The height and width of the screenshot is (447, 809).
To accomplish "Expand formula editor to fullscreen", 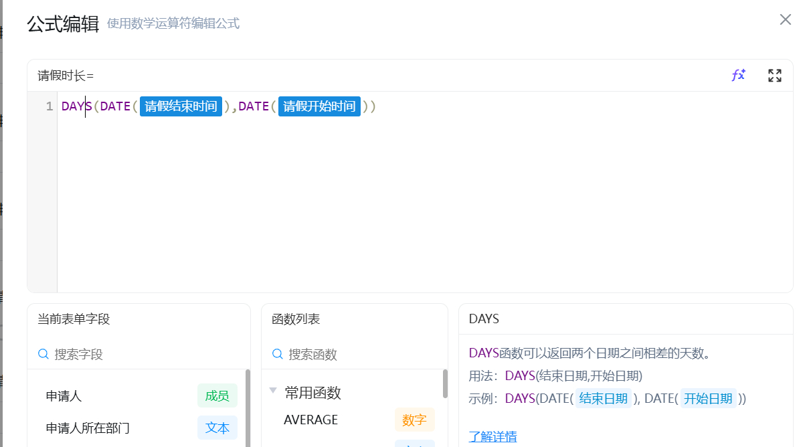I will pos(775,76).
